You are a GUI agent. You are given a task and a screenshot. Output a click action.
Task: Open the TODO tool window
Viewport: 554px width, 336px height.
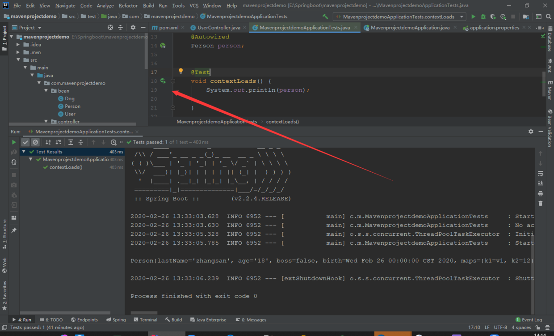(x=51, y=320)
